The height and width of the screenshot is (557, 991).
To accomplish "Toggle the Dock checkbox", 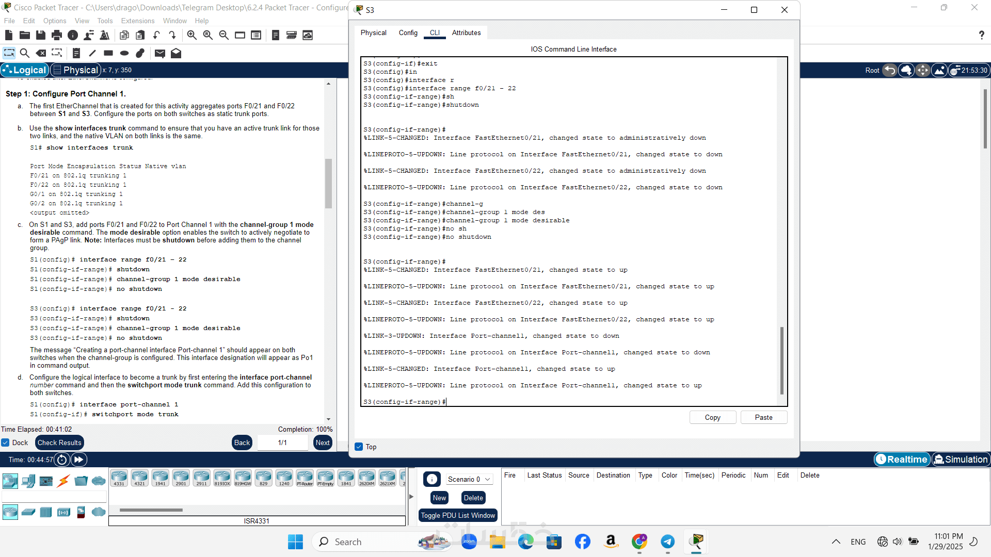I will click(6, 443).
